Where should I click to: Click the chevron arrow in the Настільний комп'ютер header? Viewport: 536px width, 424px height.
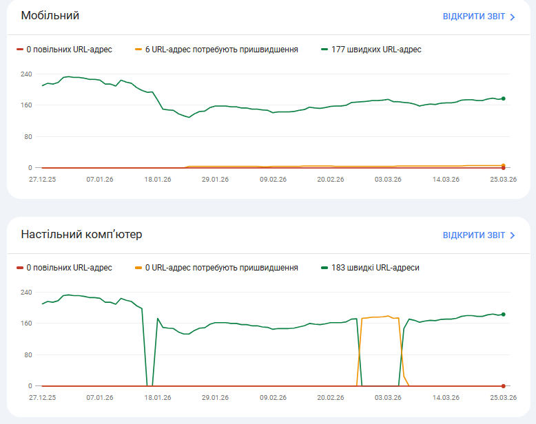[x=512, y=235]
